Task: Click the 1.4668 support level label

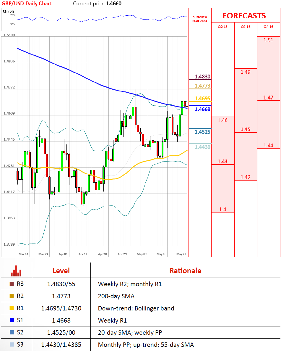Action: 202,109
